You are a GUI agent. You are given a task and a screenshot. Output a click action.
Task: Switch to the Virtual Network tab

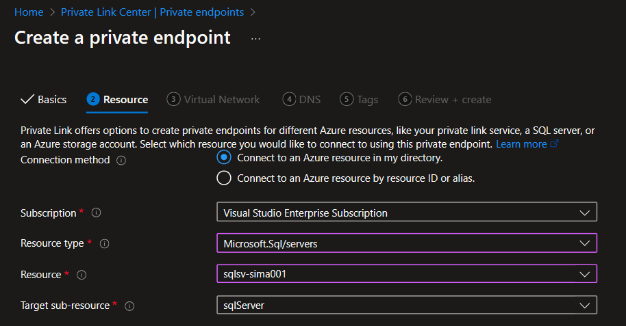tap(214, 100)
